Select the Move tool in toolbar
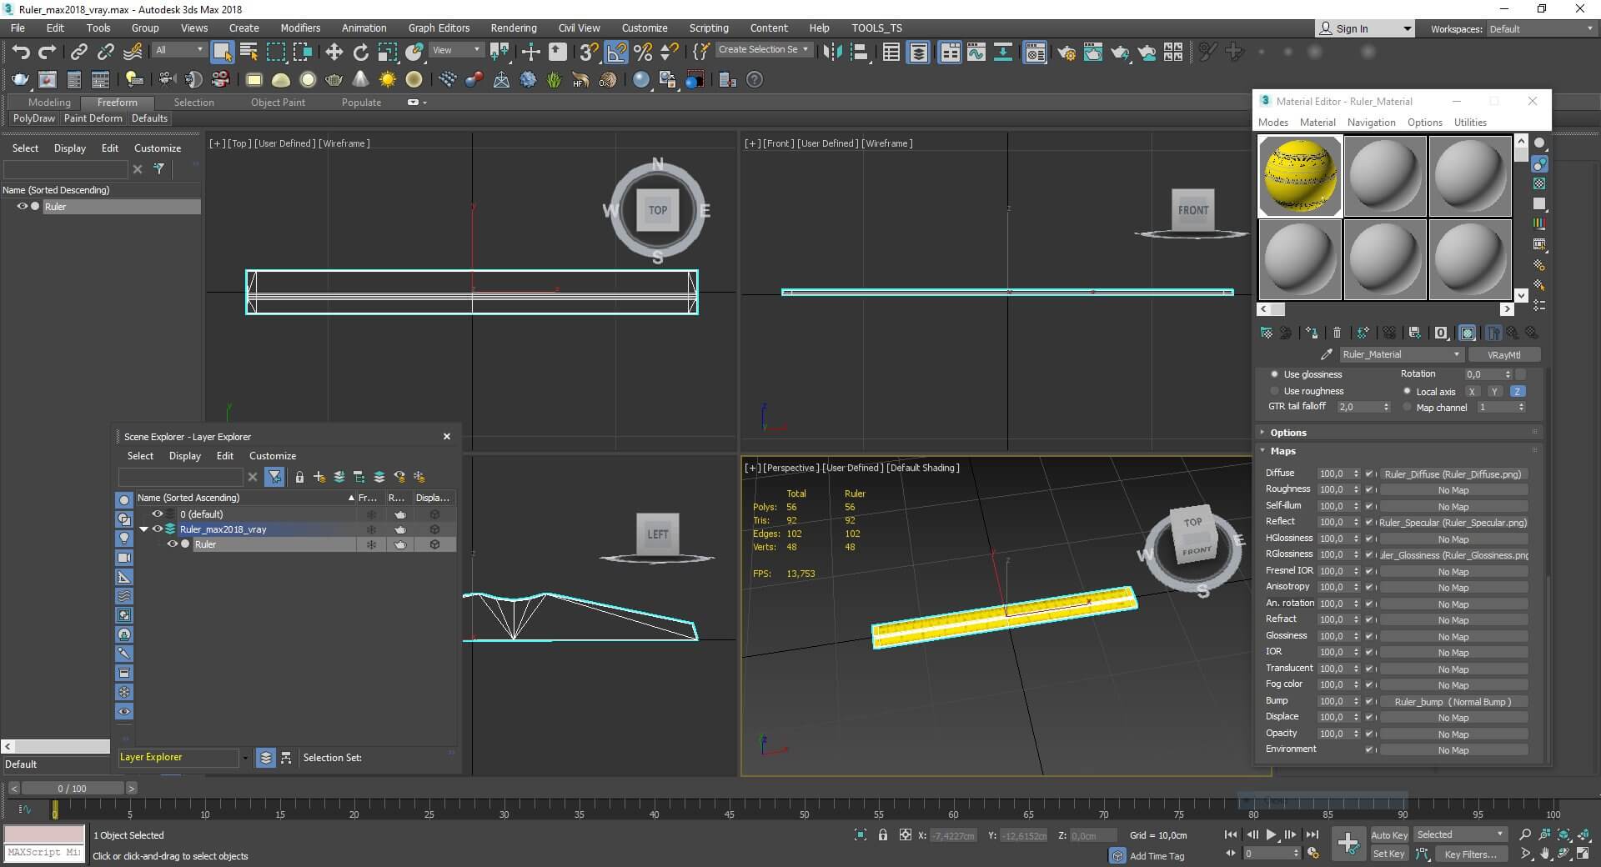 click(334, 52)
